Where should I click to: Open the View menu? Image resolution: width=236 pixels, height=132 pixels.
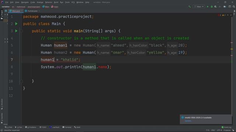coord(17,2)
